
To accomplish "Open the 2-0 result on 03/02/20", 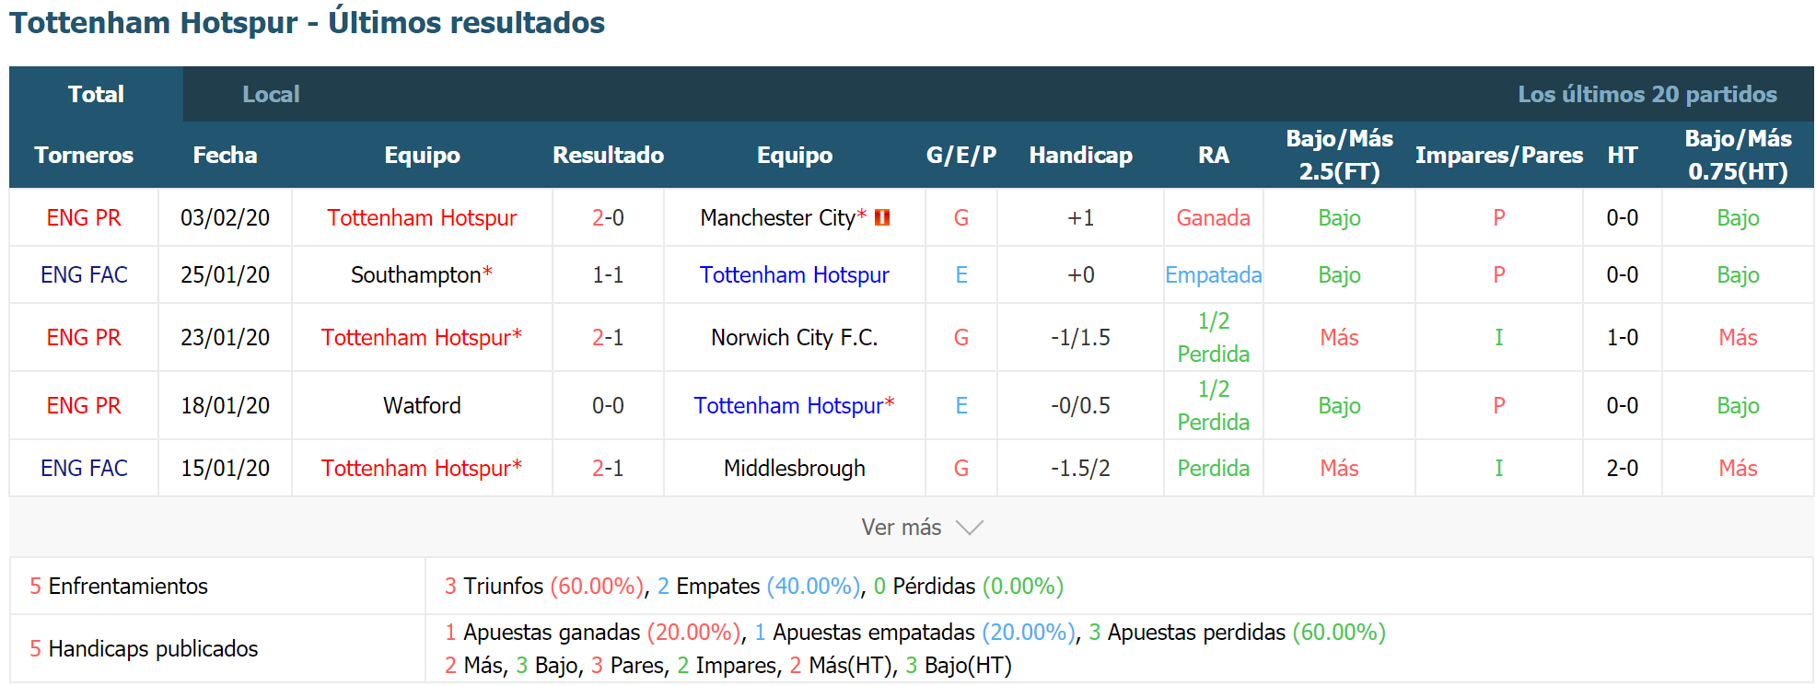I will tap(608, 217).
